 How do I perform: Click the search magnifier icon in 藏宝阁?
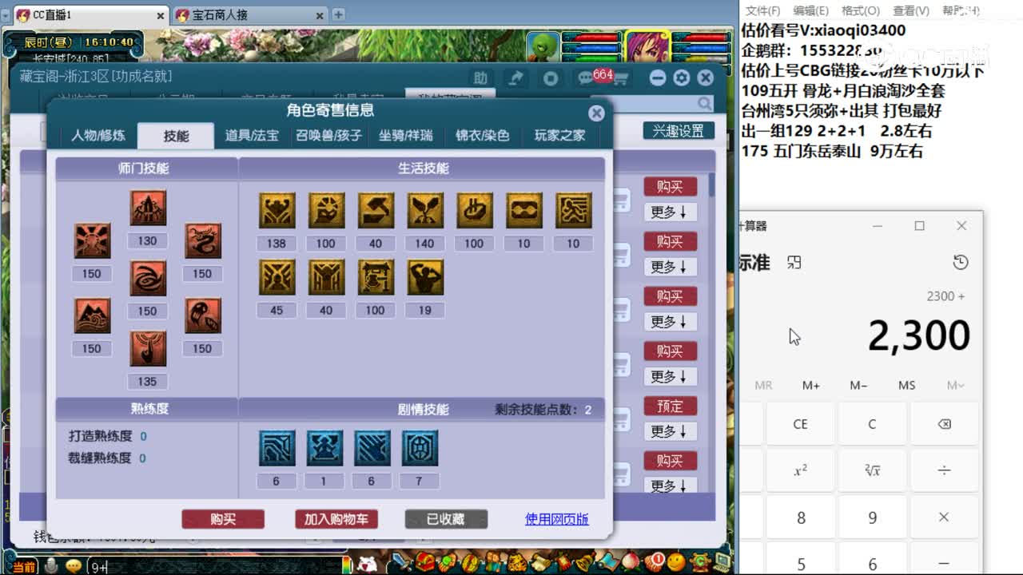703,103
